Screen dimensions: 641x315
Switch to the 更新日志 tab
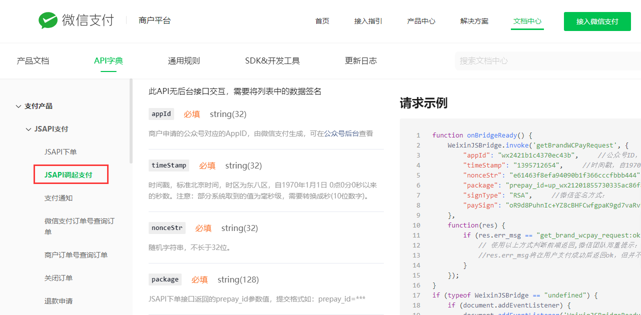pyautogui.click(x=361, y=61)
